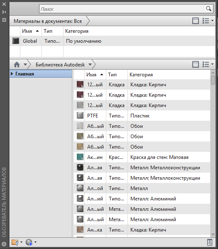Open library view options list dropdown
Image resolution: width=218 pixels, height=249 pixels.
pyautogui.click(x=208, y=64)
